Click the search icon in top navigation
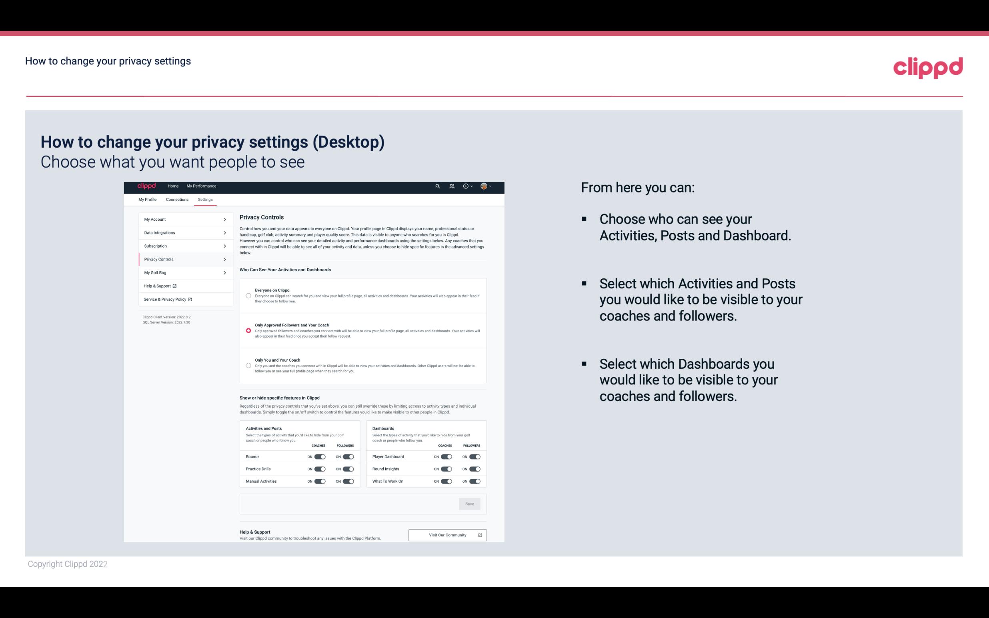 click(438, 186)
